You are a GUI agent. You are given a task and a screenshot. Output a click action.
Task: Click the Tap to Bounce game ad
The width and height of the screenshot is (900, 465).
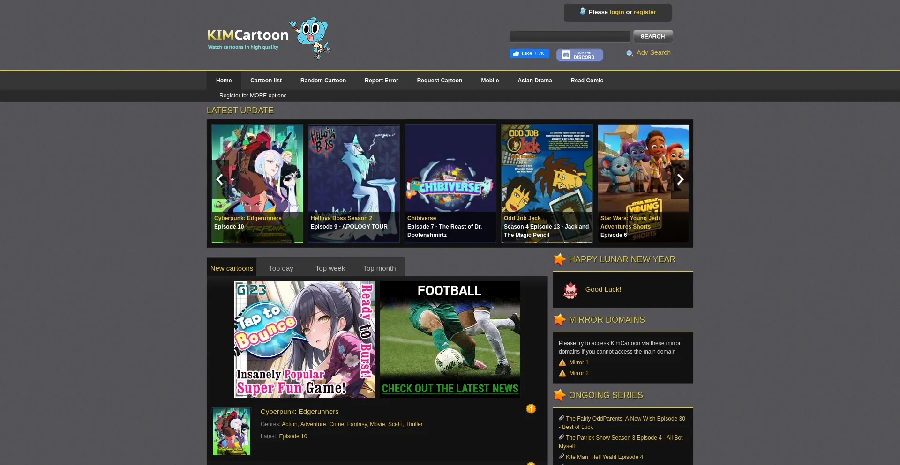click(x=305, y=340)
